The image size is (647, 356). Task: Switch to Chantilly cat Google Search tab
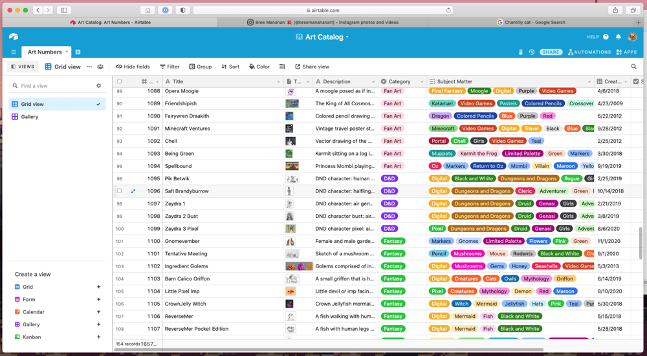pos(531,22)
